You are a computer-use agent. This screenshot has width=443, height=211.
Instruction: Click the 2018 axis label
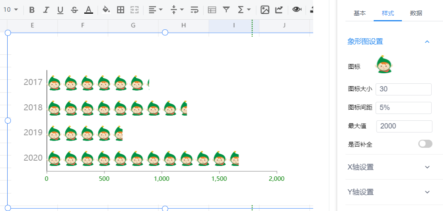click(x=33, y=108)
